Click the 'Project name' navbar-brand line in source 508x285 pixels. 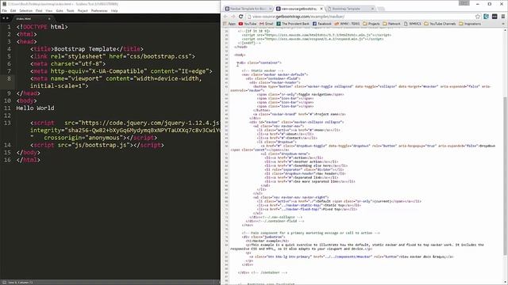[299, 114]
